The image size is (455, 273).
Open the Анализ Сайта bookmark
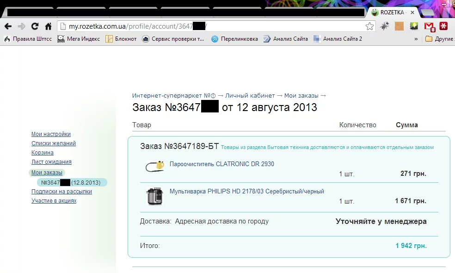(x=286, y=39)
